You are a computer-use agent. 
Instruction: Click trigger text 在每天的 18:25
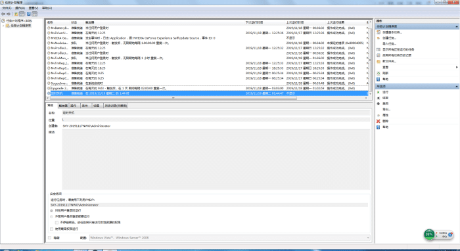coord(95,68)
